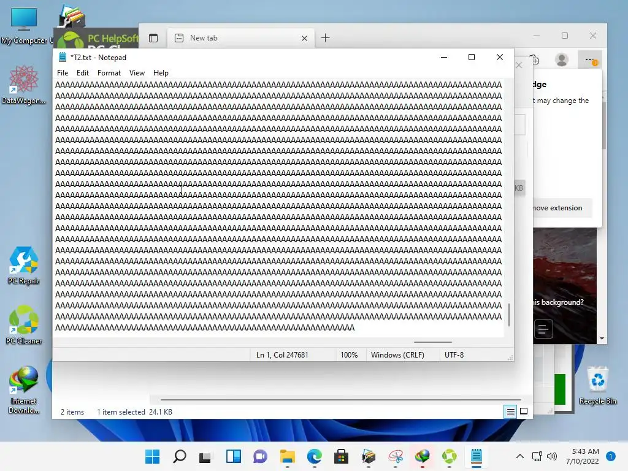Open the Edit menu in Notepad
Screen dimensions: 628x471
(83, 73)
